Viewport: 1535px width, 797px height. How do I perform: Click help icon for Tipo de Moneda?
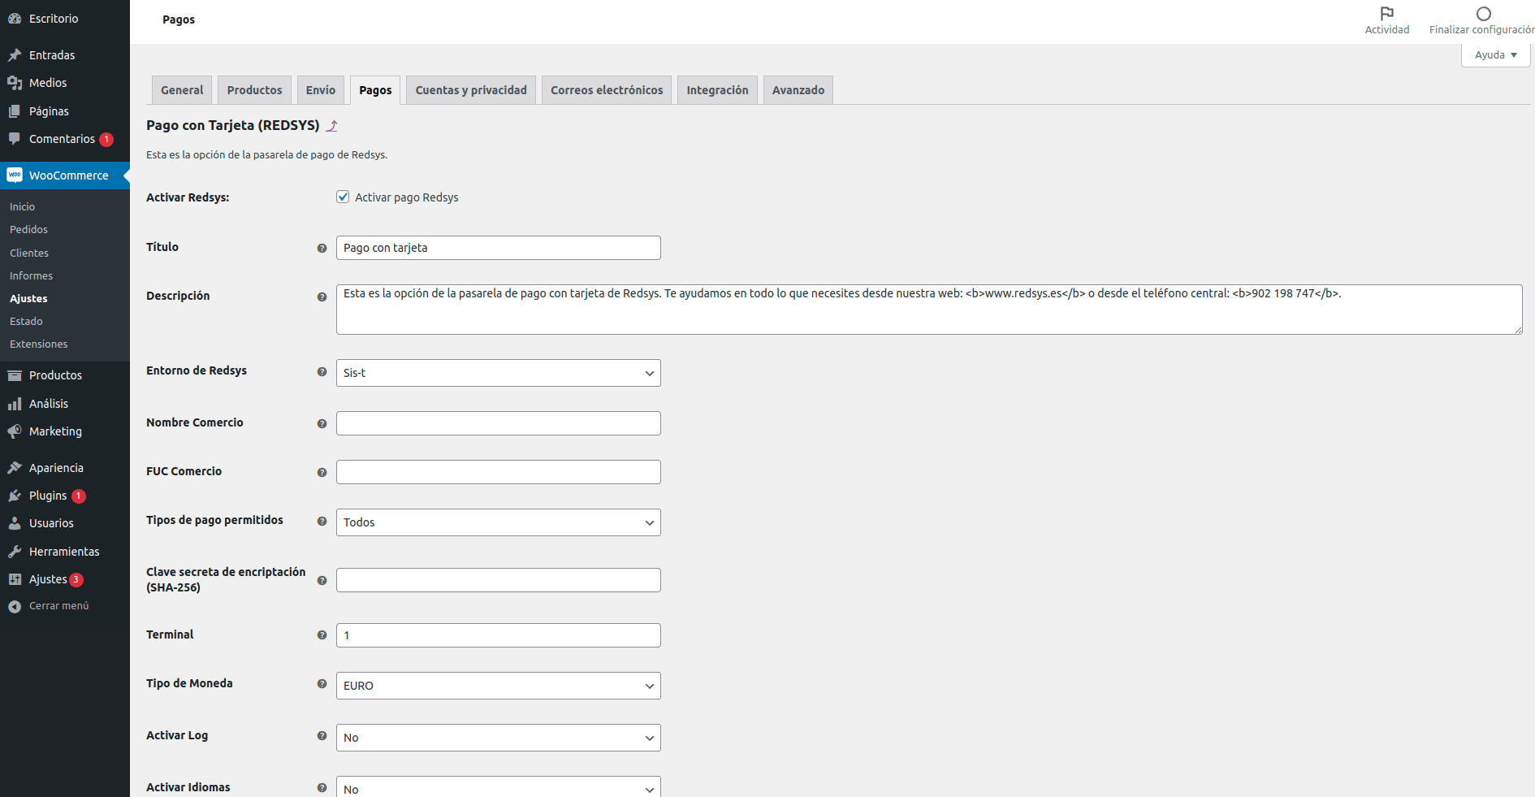pos(322,684)
